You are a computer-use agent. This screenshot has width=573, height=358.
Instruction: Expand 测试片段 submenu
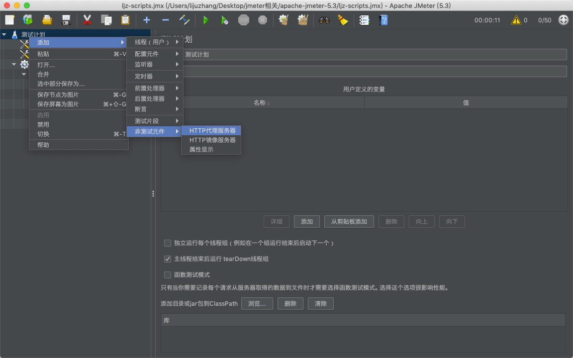[155, 121]
